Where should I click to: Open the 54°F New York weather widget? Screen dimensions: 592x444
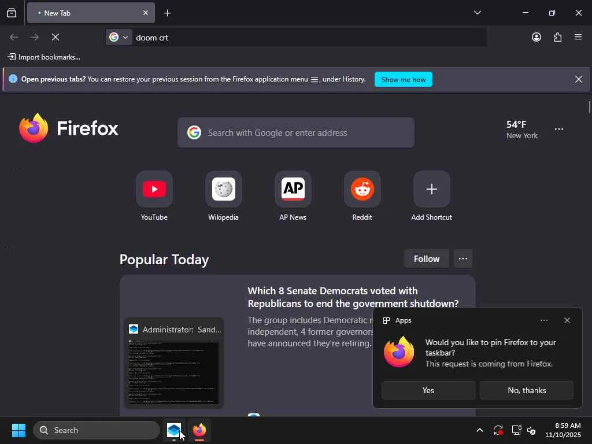[x=522, y=129]
